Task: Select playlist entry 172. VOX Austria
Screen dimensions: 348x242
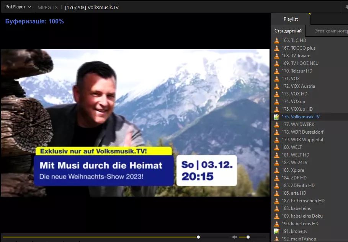Action: pyautogui.click(x=309, y=86)
